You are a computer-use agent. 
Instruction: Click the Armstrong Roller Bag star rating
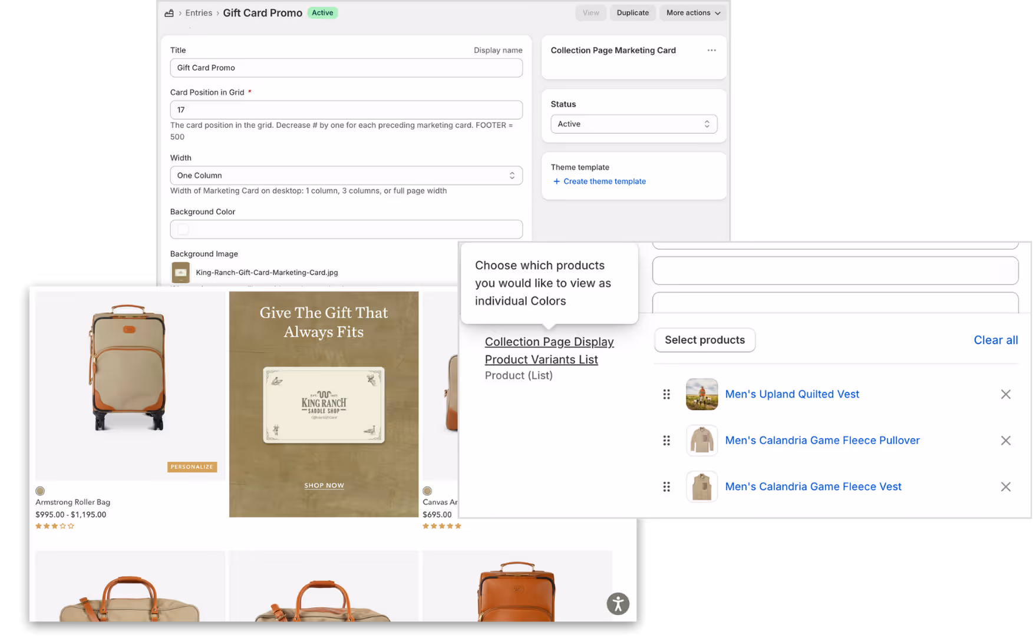55,526
